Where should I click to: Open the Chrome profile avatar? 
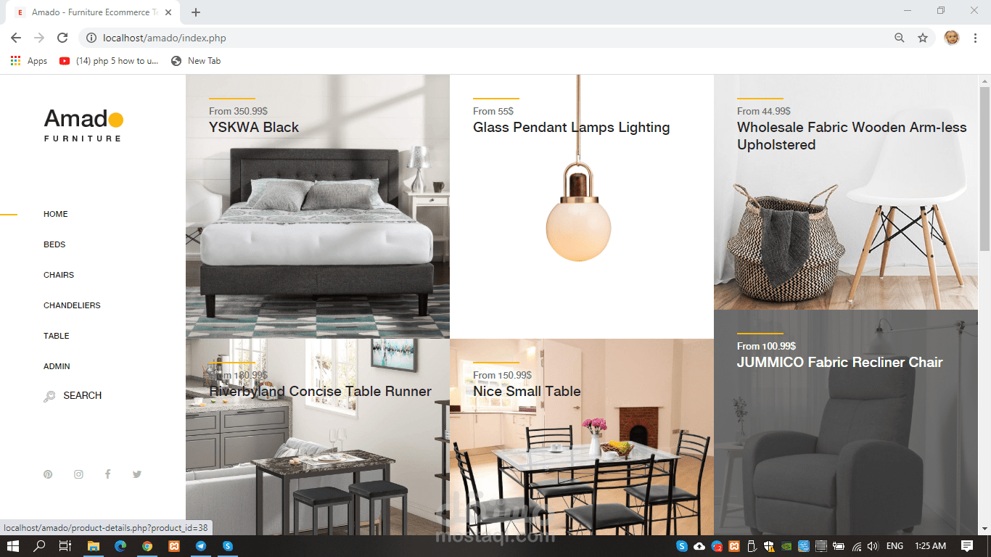coord(952,38)
